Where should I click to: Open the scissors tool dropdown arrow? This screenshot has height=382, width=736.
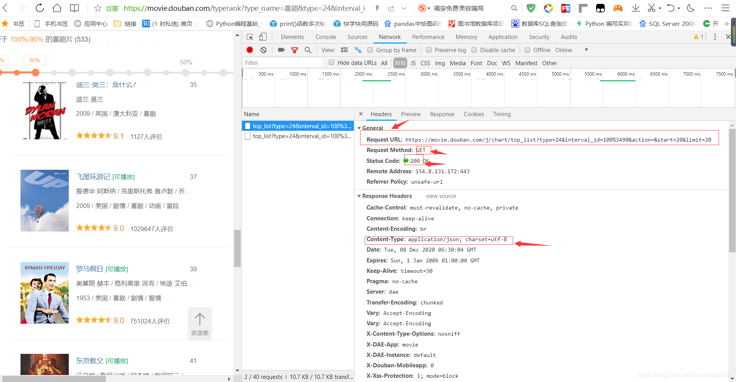pos(660,8)
